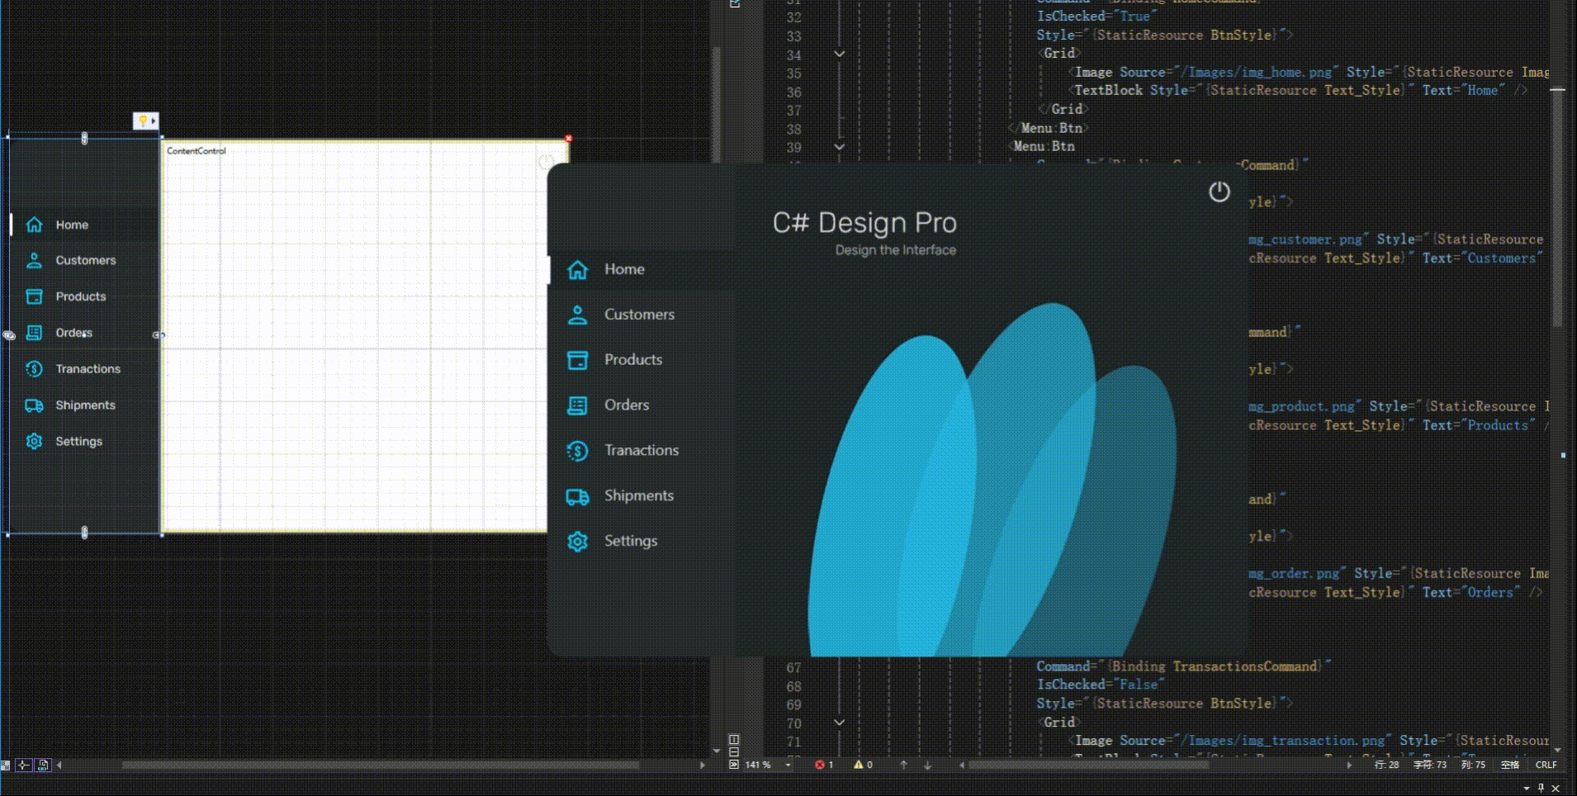This screenshot has height=796, width=1577.
Task: Select Home in the running app sidebar
Action: click(641, 269)
